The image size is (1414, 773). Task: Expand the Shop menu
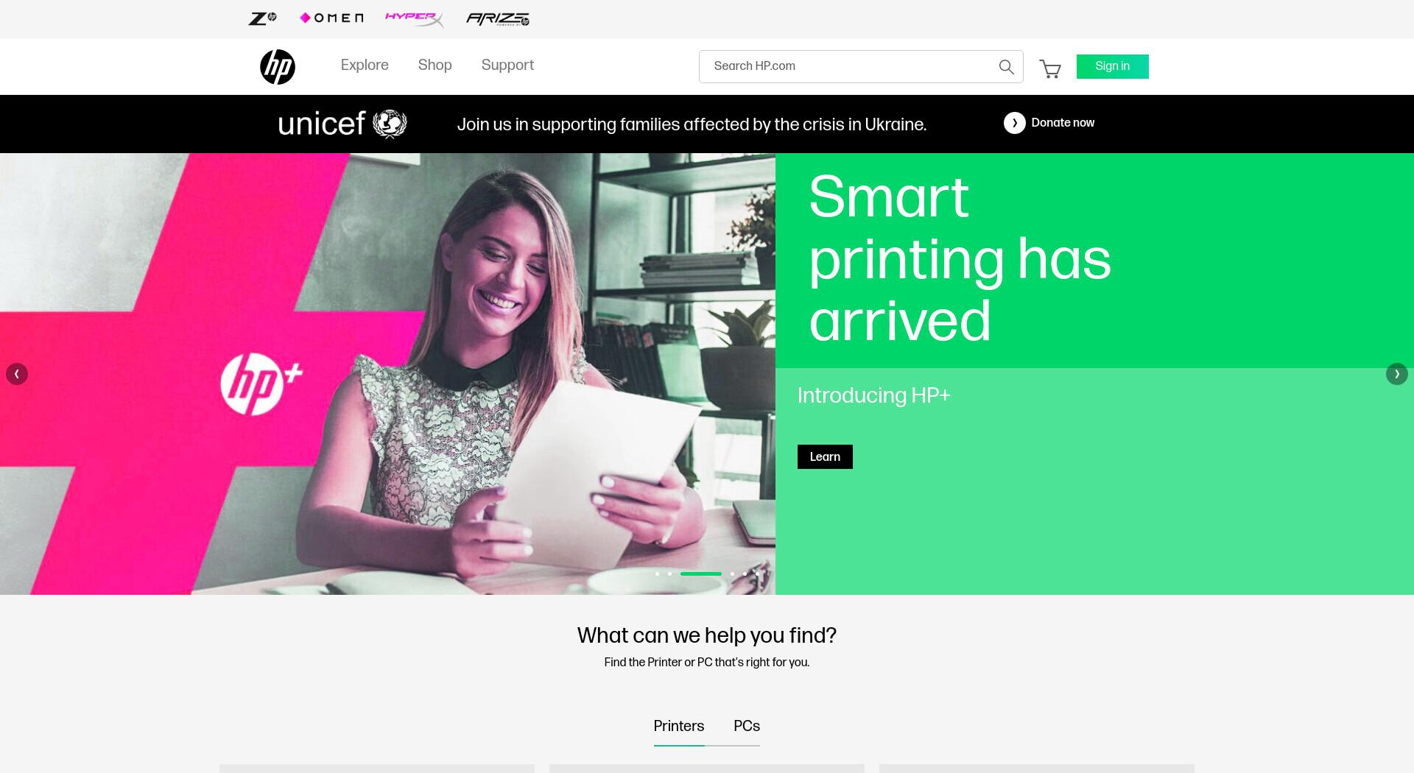pyautogui.click(x=435, y=65)
